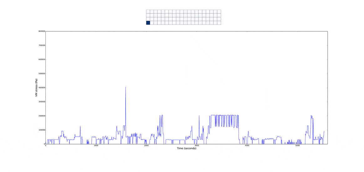
Task: Click the cell directly above the blue cell
Action: click(x=148, y=19)
